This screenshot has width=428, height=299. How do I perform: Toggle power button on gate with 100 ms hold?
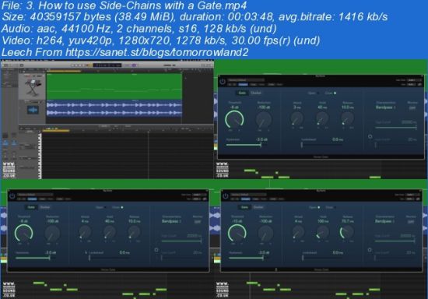(226, 196)
